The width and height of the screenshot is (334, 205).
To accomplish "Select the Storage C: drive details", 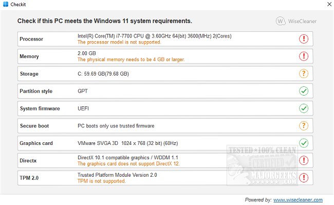I will 103,73.
